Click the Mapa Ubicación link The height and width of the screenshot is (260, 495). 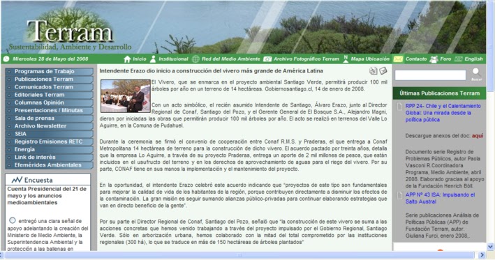click(x=370, y=59)
